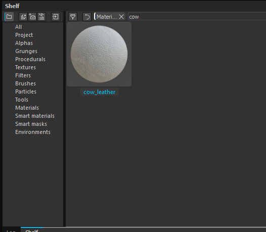Open the shelf filter funnel icon
Screen dimensions: 266x232
point(73,17)
